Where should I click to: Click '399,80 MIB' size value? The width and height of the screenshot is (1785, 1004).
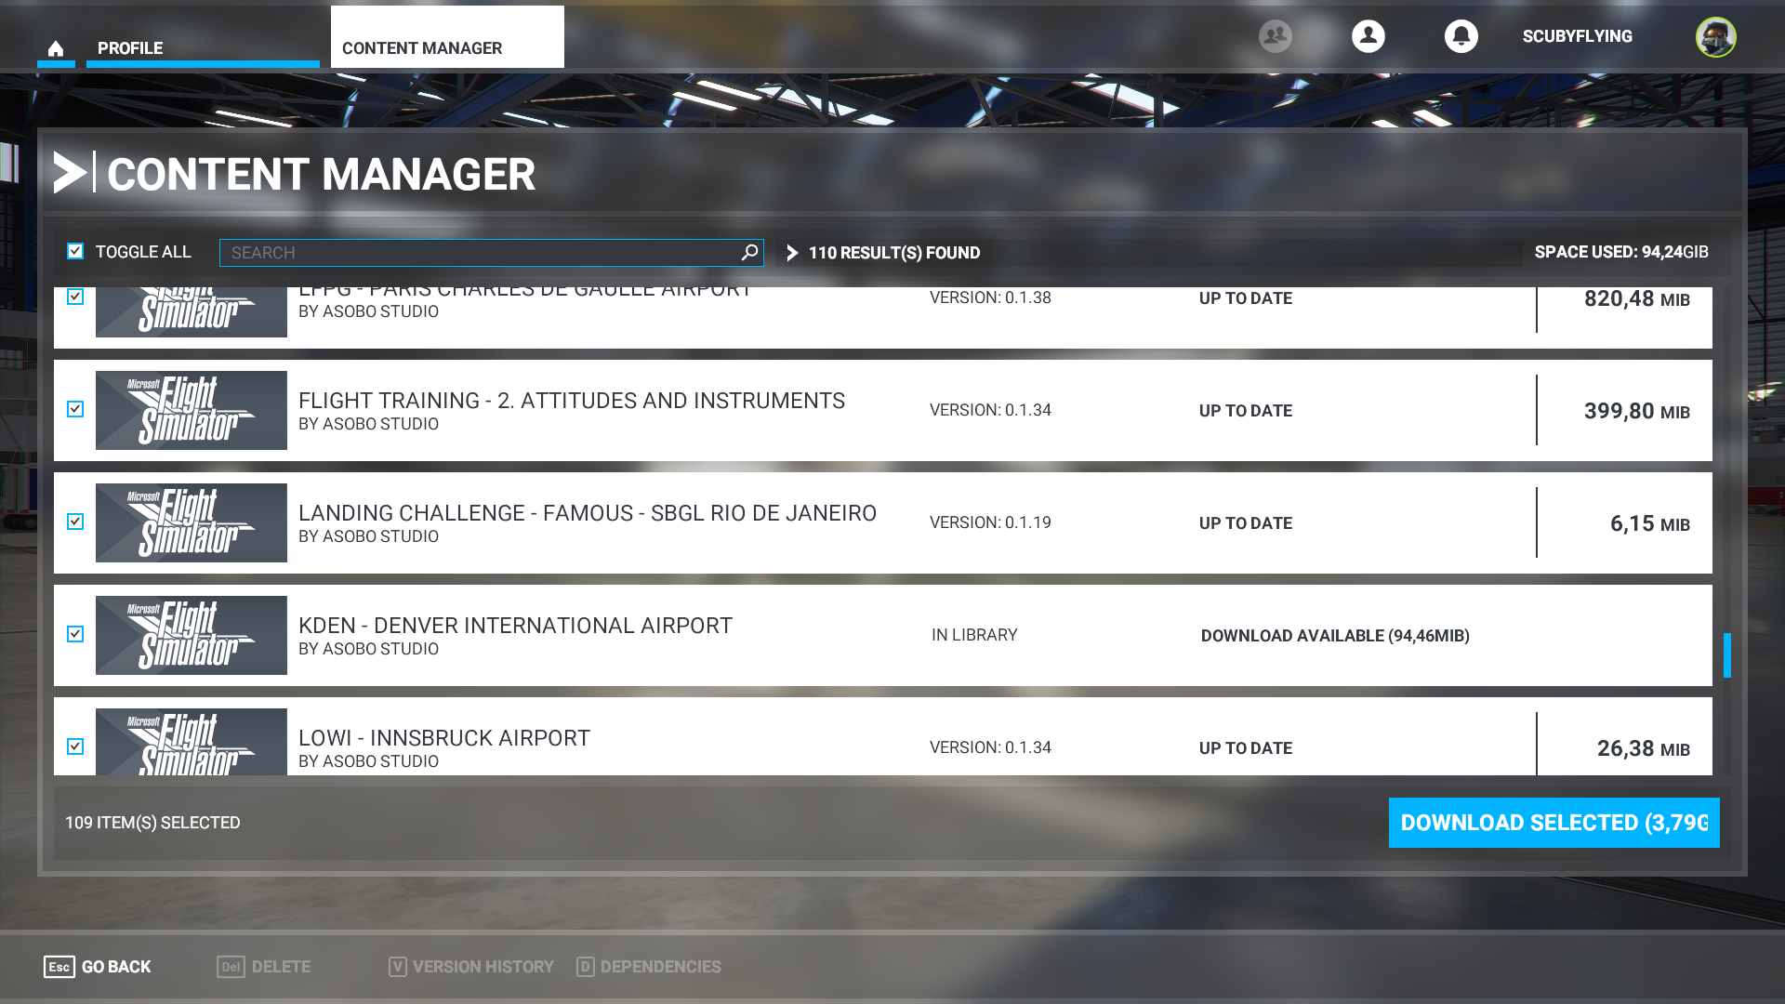(1637, 411)
